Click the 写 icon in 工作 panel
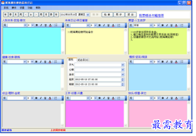This screenshot has height=136, width=196. [x=67, y=98]
